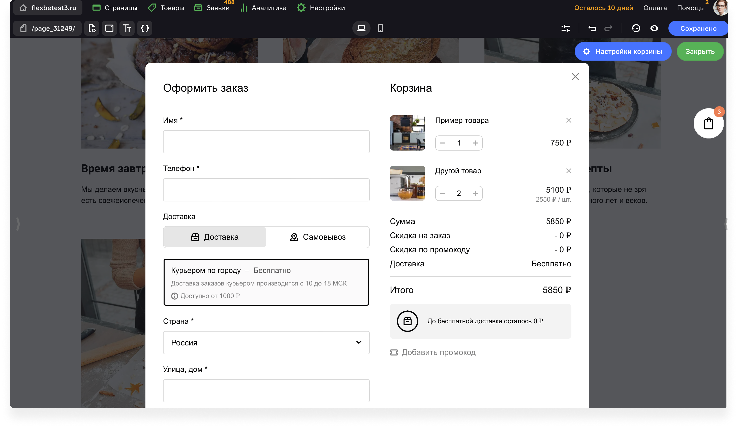Click the /page_31249/ page address field
Screen dimensions: 738x428
tap(48, 28)
